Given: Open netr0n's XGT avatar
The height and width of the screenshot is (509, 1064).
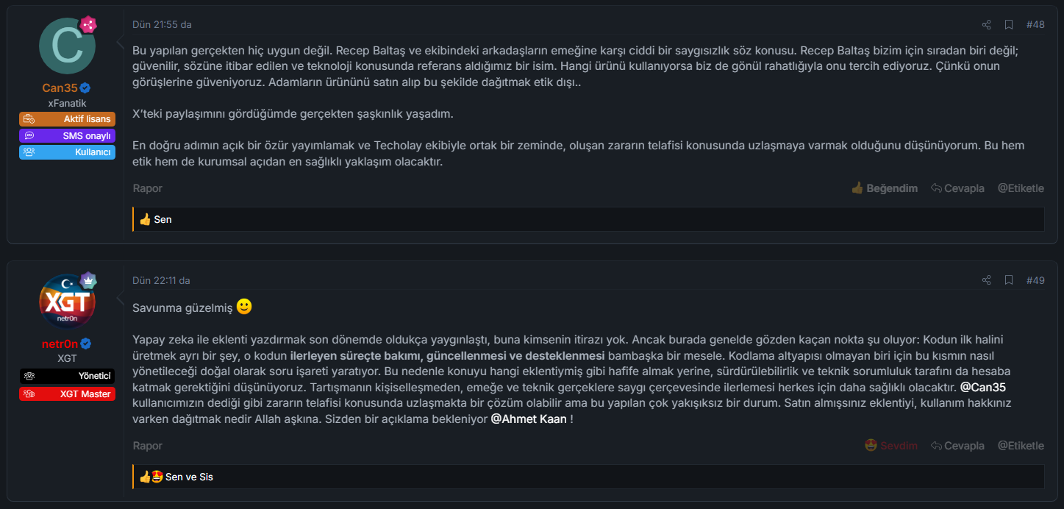Looking at the screenshot, I should (67, 302).
